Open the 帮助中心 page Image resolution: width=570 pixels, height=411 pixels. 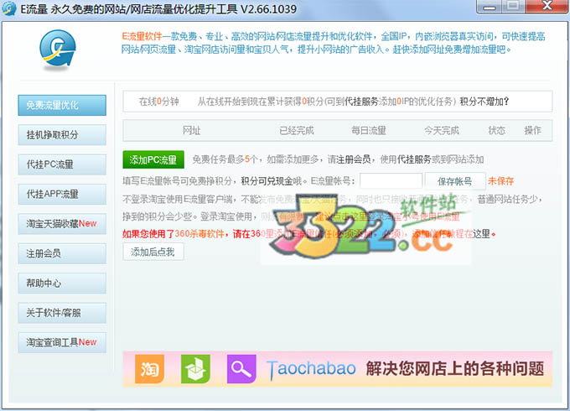[62, 283]
